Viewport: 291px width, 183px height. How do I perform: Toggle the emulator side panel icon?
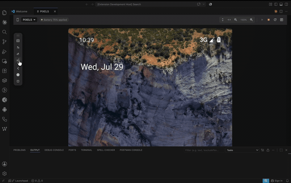tap(282, 20)
